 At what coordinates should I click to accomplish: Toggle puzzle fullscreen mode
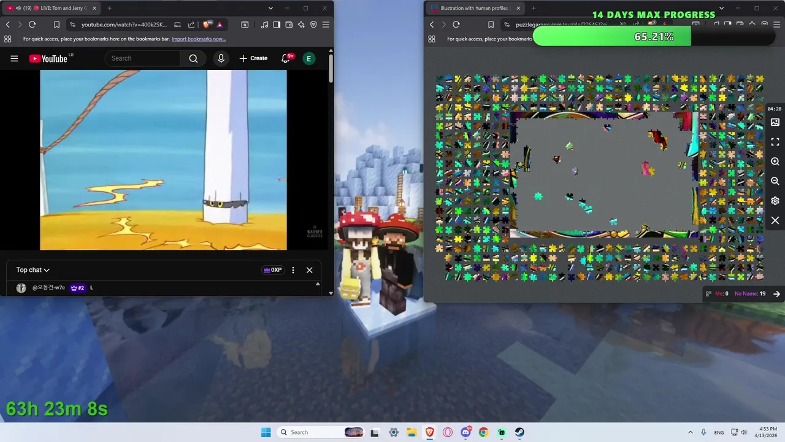coord(775,142)
